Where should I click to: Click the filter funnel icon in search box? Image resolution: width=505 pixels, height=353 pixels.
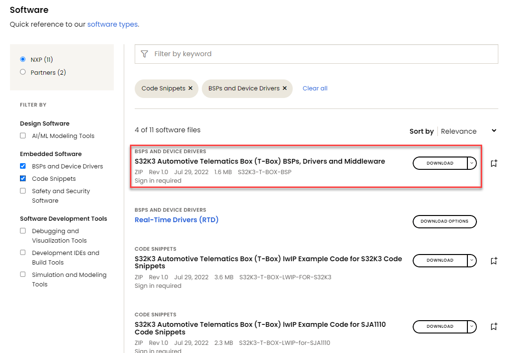(144, 54)
